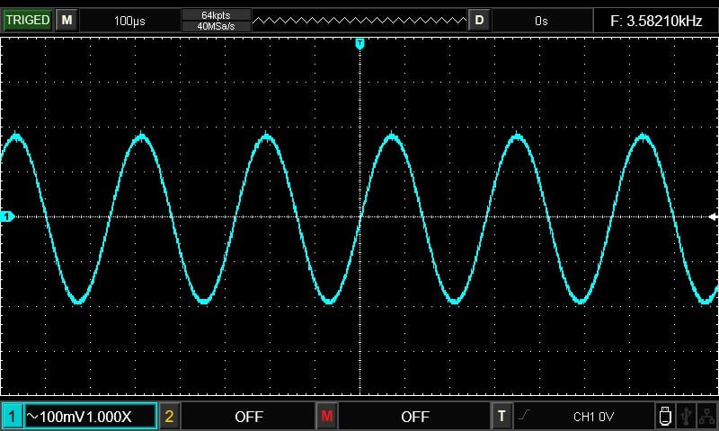The height and width of the screenshot is (431, 719).
Task: Click the USB connection status icon
Action: point(686,416)
